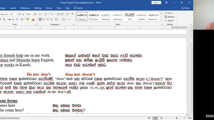Shrink the font size
The height and width of the screenshot is (120, 214).
coord(23,14)
